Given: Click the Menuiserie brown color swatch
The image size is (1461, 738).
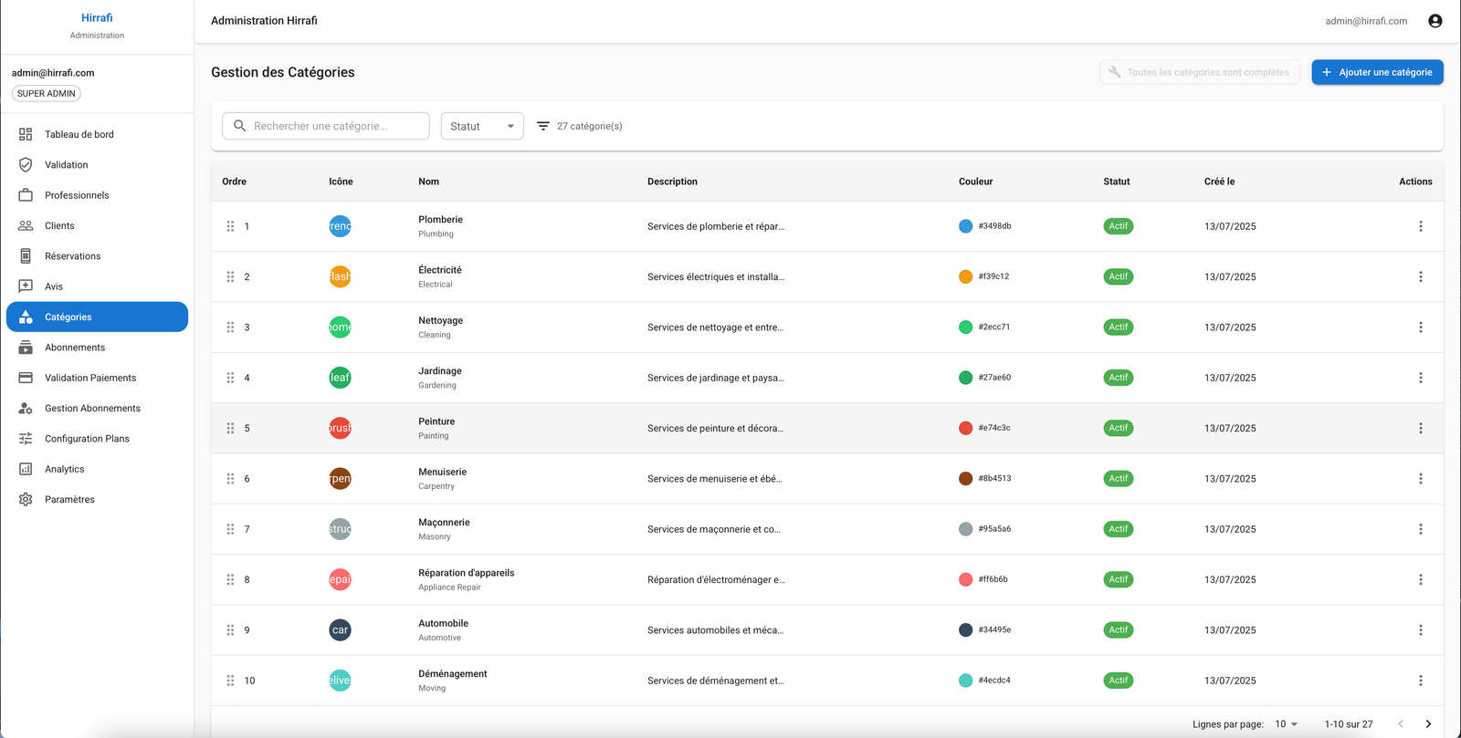Looking at the screenshot, I should click(965, 479).
